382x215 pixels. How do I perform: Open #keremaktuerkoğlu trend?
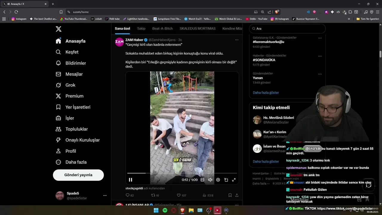coord(268,42)
